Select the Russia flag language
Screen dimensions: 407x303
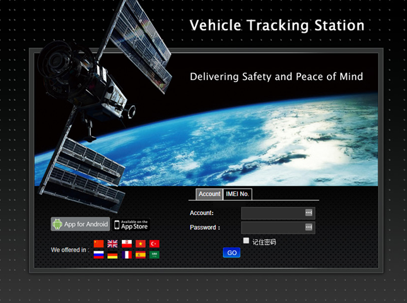tap(98, 254)
